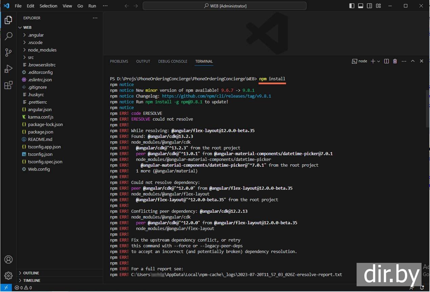The width and height of the screenshot is (430, 292).
Task: Open the Selection menu
Action: coord(48,6)
